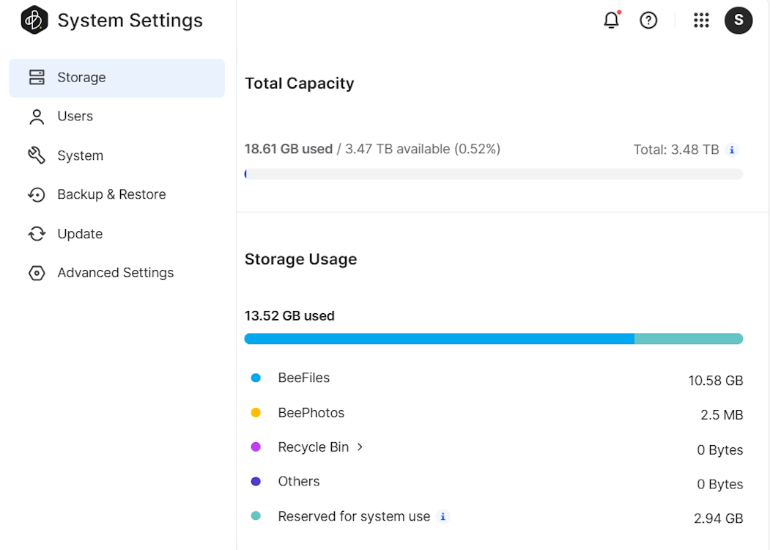
Task: Open the S profile avatar menu
Action: (x=738, y=21)
